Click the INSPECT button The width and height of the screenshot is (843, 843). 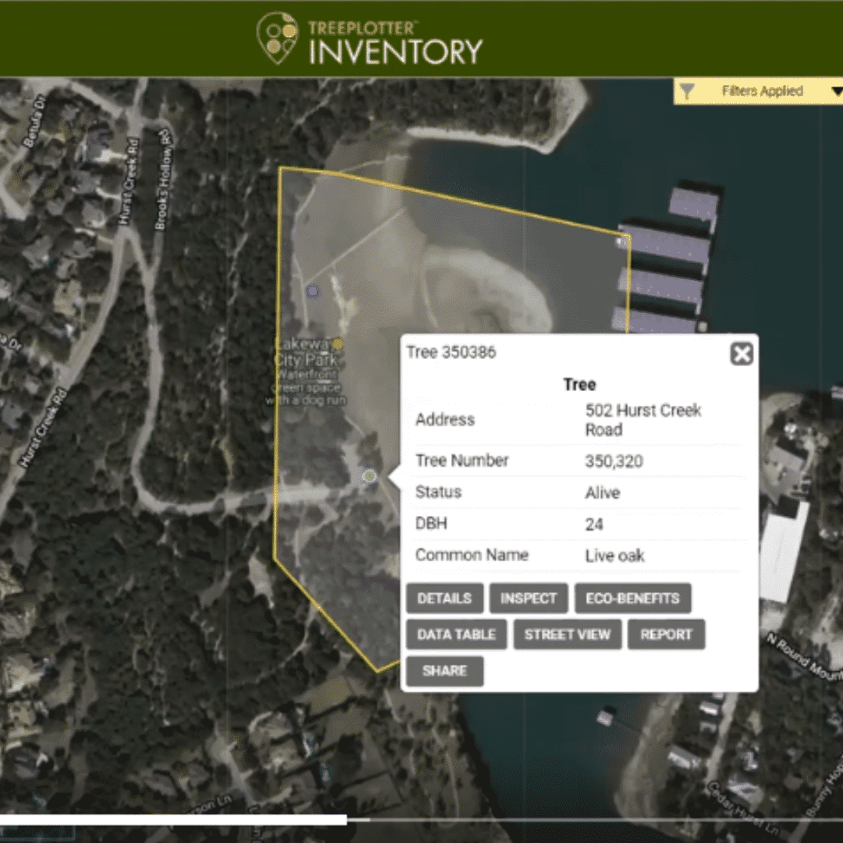coord(528,599)
